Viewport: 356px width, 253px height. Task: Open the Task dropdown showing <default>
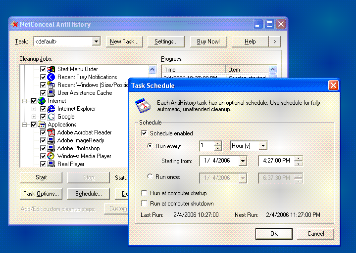(96, 42)
